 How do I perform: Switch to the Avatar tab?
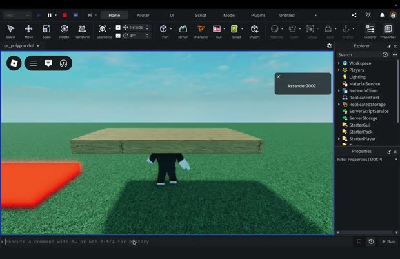(x=143, y=15)
